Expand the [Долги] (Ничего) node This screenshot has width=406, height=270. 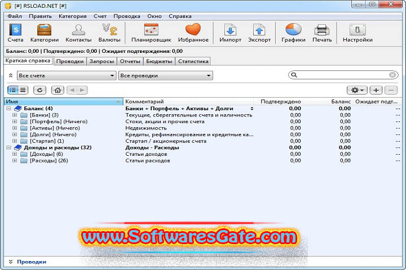coord(15,134)
